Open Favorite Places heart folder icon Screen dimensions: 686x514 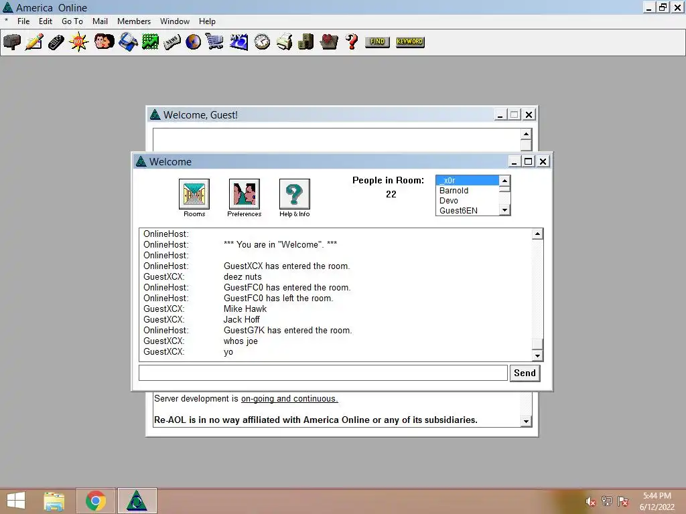(329, 42)
